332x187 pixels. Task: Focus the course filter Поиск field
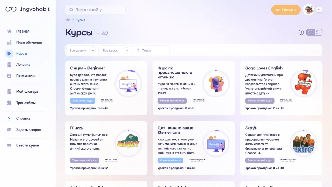tap(151, 51)
